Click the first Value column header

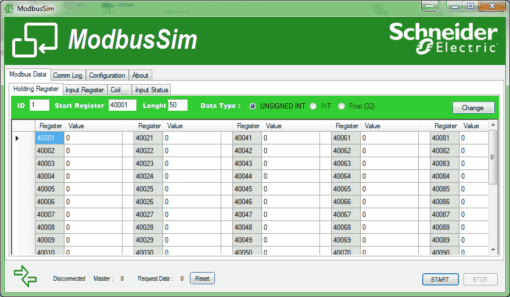94,126
